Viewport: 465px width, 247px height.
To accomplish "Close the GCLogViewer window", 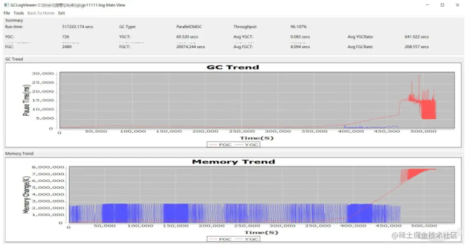I will (x=457, y=5).
